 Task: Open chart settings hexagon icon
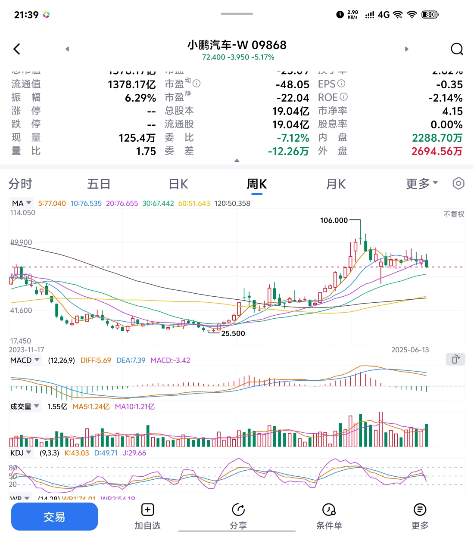[458, 184]
